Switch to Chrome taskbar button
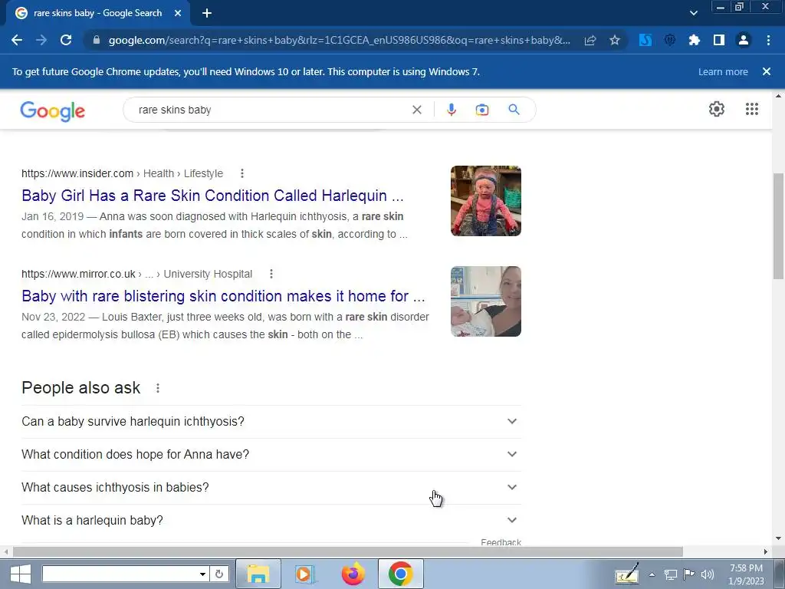 click(400, 574)
